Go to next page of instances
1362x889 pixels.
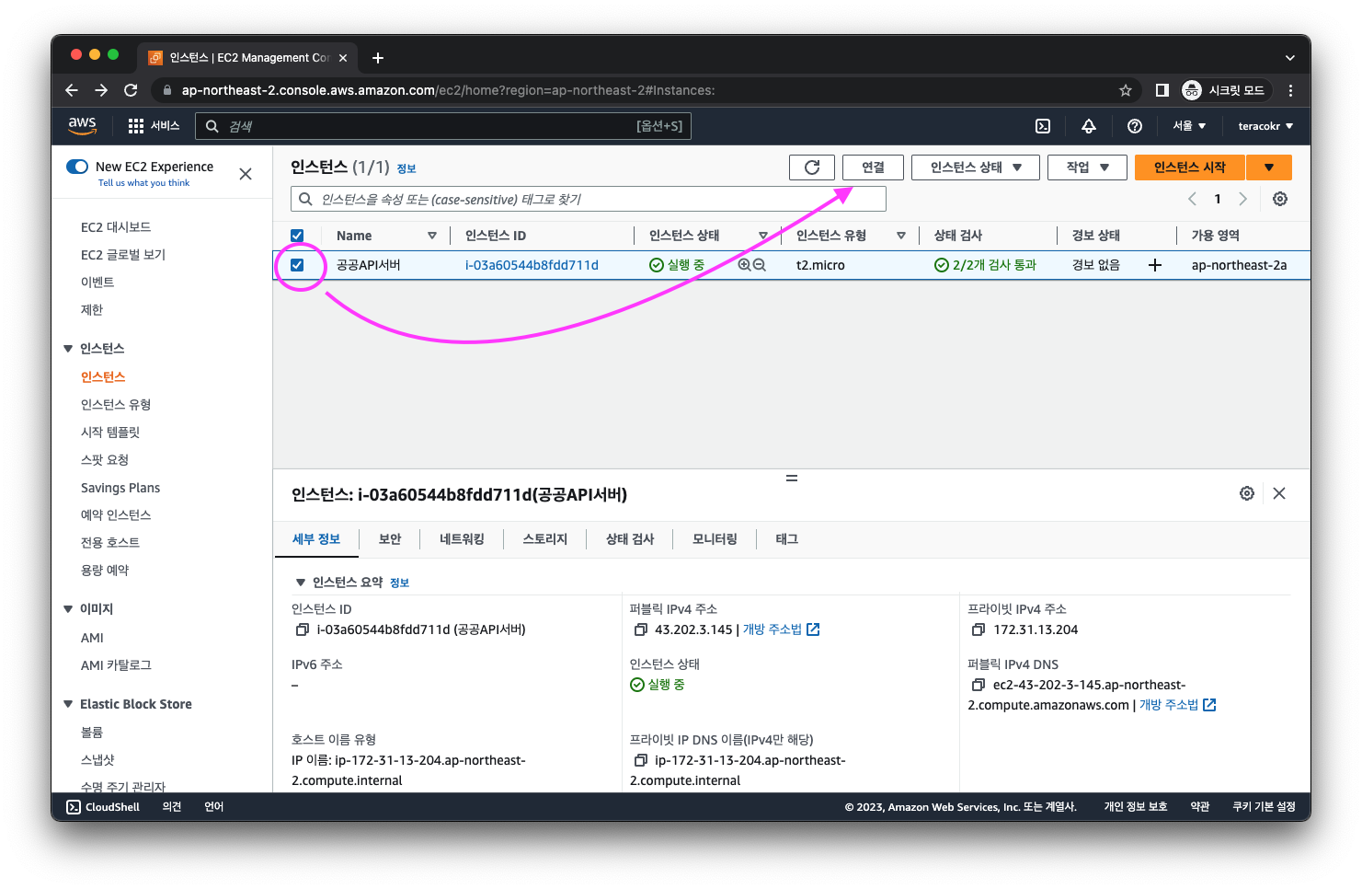pyautogui.click(x=1242, y=199)
